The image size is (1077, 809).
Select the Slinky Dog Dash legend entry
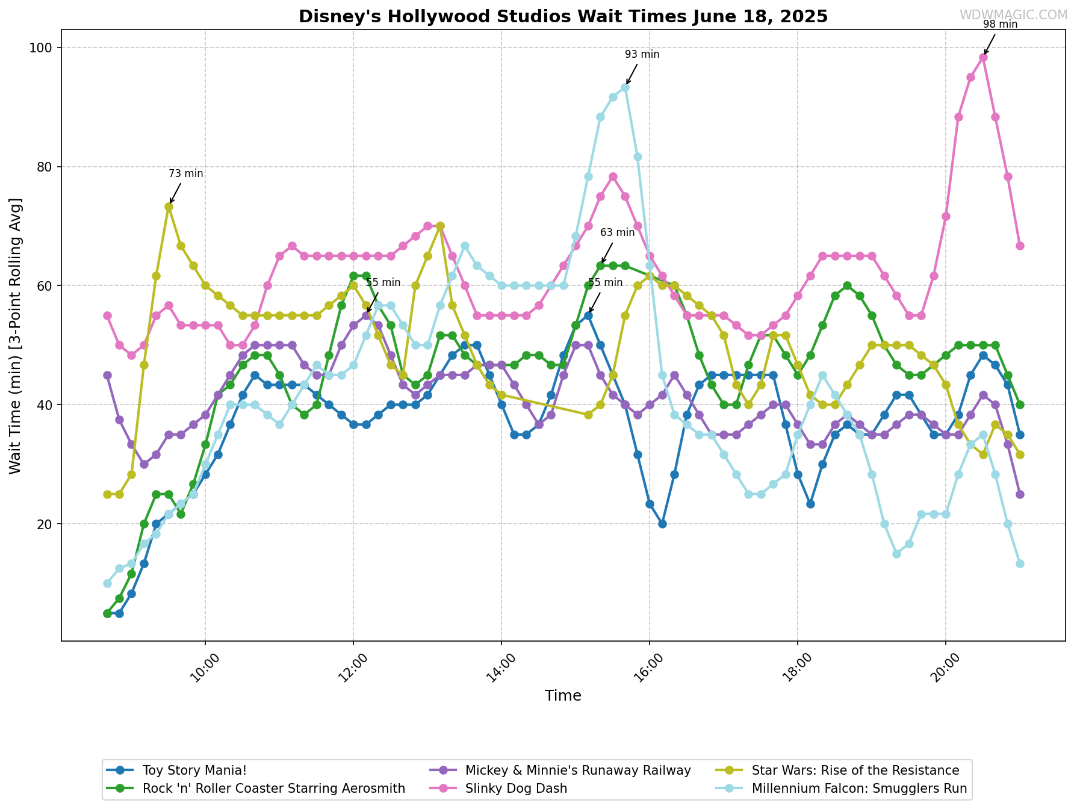point(498,789)
